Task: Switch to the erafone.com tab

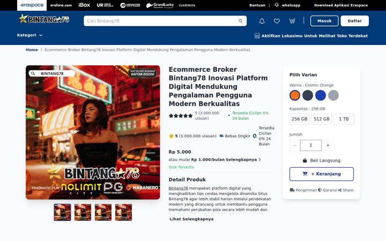Action: 61,5
